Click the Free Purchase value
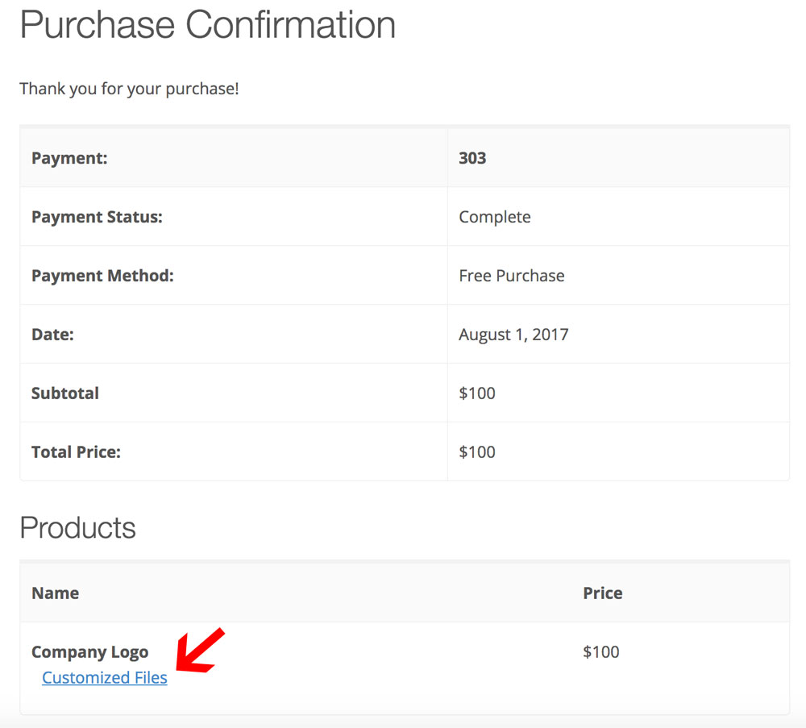Viewport: 806px width, 728px height. (512, 276)
